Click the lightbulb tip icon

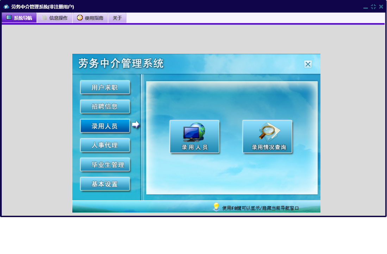(x=216, y=207)
